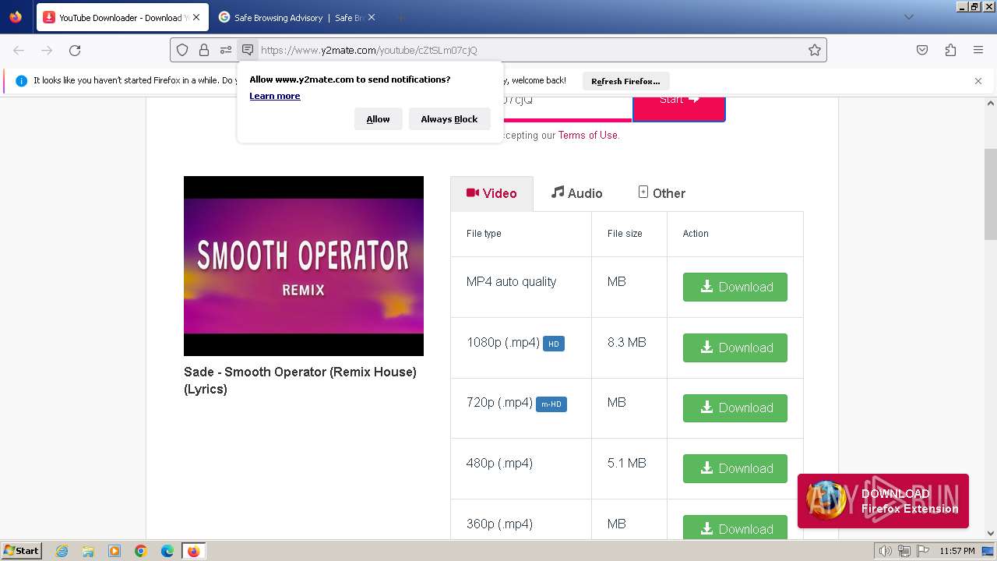Download the MP4 auto quality file
Screen dimensions: 997x561
click(x=735, y=287)
